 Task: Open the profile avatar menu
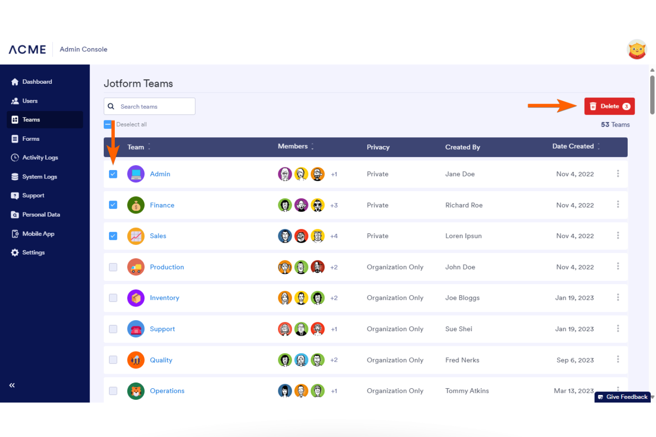(x=636, y=49)
